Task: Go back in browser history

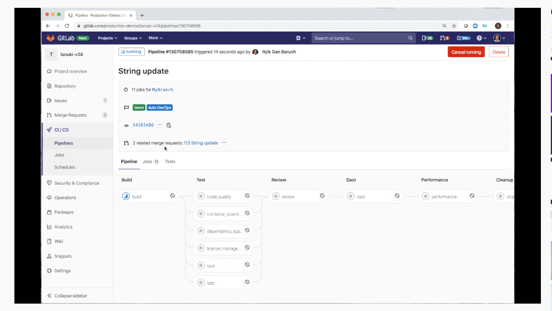Action: click(x=48, y=25)
